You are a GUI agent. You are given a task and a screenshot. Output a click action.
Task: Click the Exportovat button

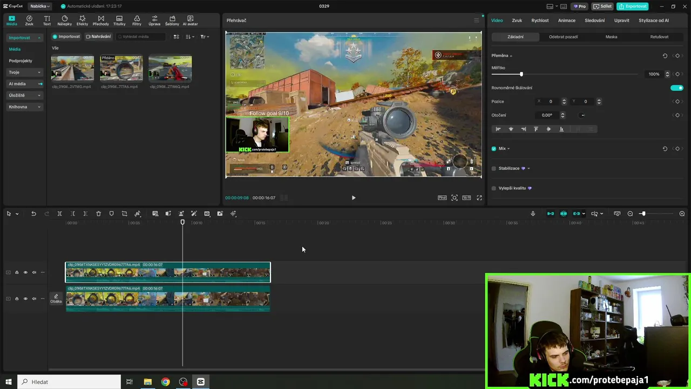point(633,6)
